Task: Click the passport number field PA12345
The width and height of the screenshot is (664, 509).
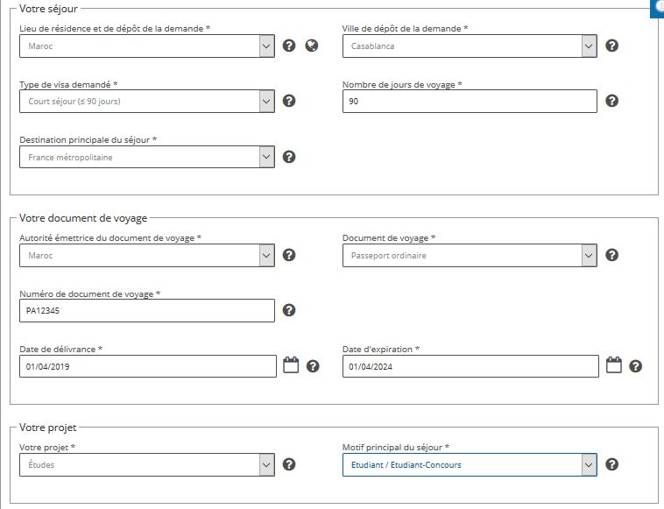Action: (x=147, y=310)
